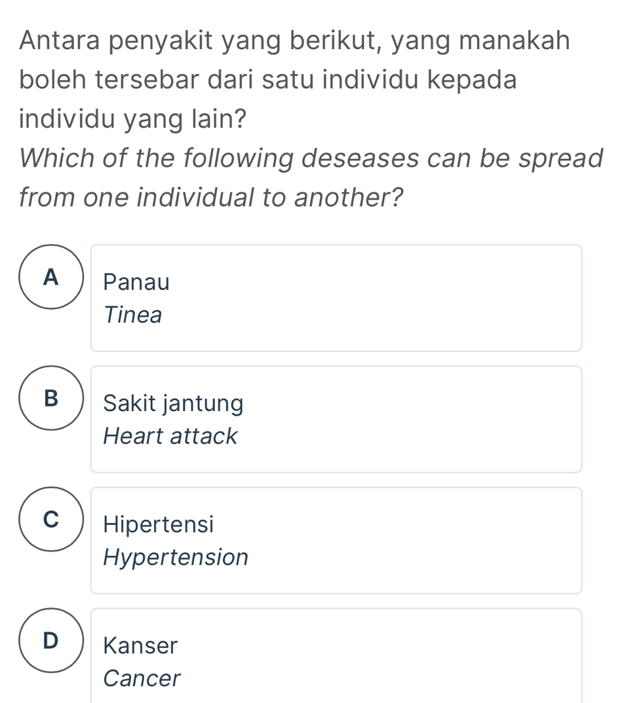Viewport: 624px width, 703px height.
Task: Click the "Which of the following deseases" line
Action: coord(311,158)
